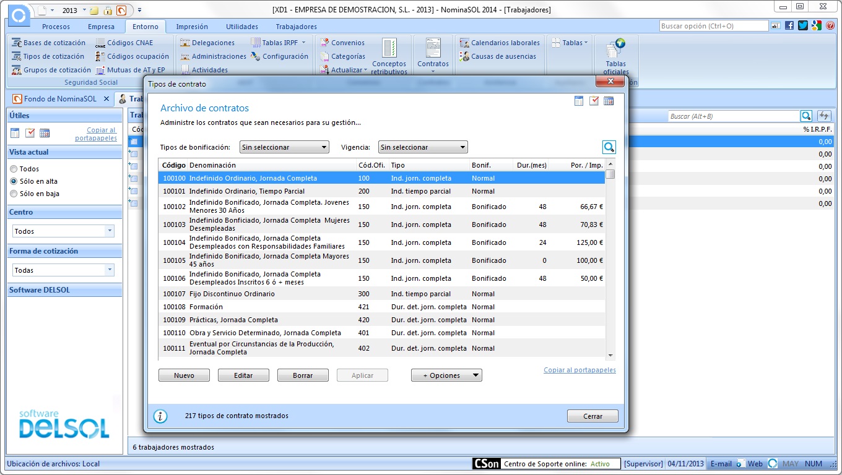This screenshot has height=475, width=842.
Task: Open the Facebook link icon
Action: 789,25
